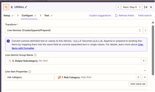Add data with plus in Risk Category field
This screenshot has width=155, height=92.
[138, 77]
